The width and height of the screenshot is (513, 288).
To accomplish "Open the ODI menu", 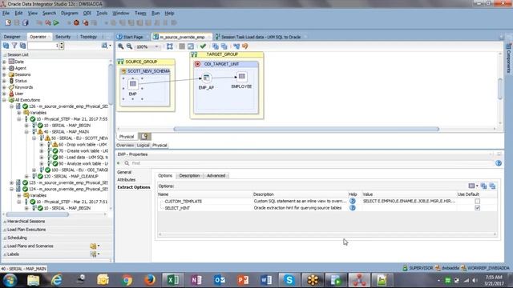I will tap(87, 13).
